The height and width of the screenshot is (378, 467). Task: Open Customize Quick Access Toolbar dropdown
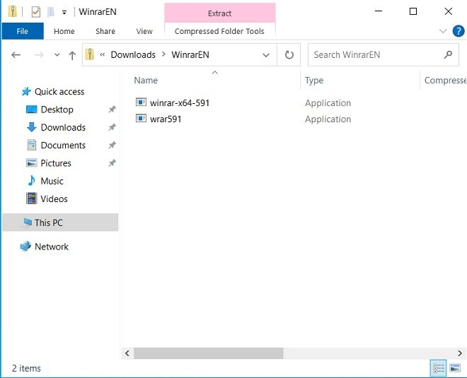point(64,12)
